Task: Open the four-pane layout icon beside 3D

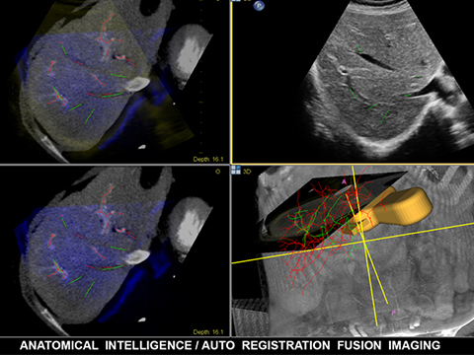Action: 236,170
